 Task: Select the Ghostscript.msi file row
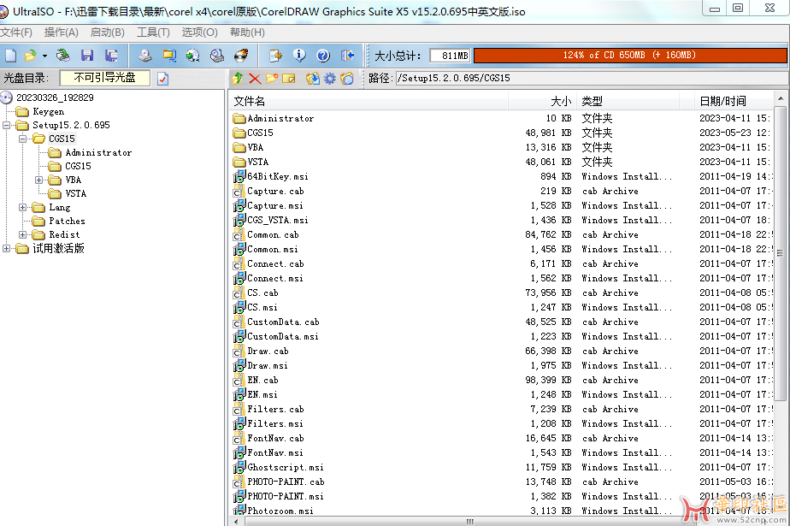pos(503,468)
